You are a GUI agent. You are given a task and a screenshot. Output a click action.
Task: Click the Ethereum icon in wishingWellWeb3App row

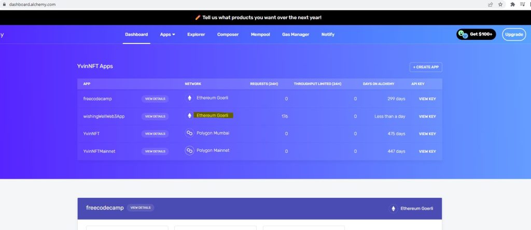click(189, 116)
